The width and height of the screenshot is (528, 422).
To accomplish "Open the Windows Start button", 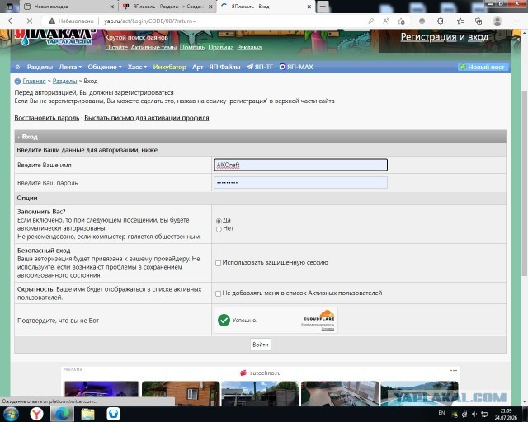I will (x=11, y=414).
